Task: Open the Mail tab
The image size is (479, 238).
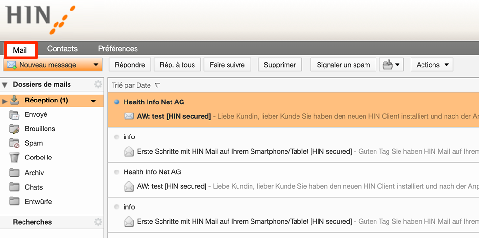Action: 20,50
